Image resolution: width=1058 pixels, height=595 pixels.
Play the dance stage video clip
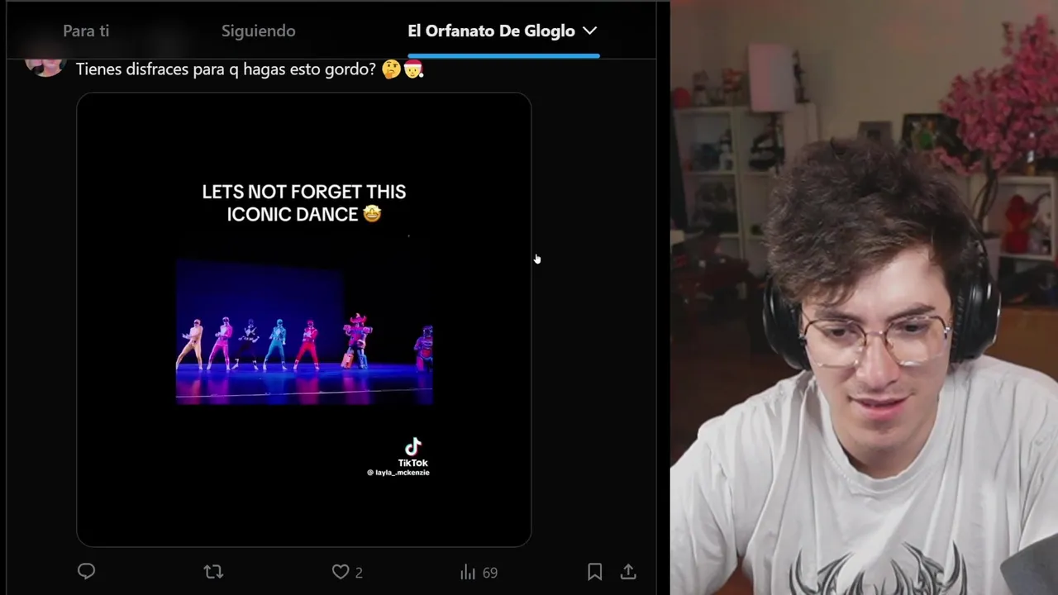[x=304, y=331]
